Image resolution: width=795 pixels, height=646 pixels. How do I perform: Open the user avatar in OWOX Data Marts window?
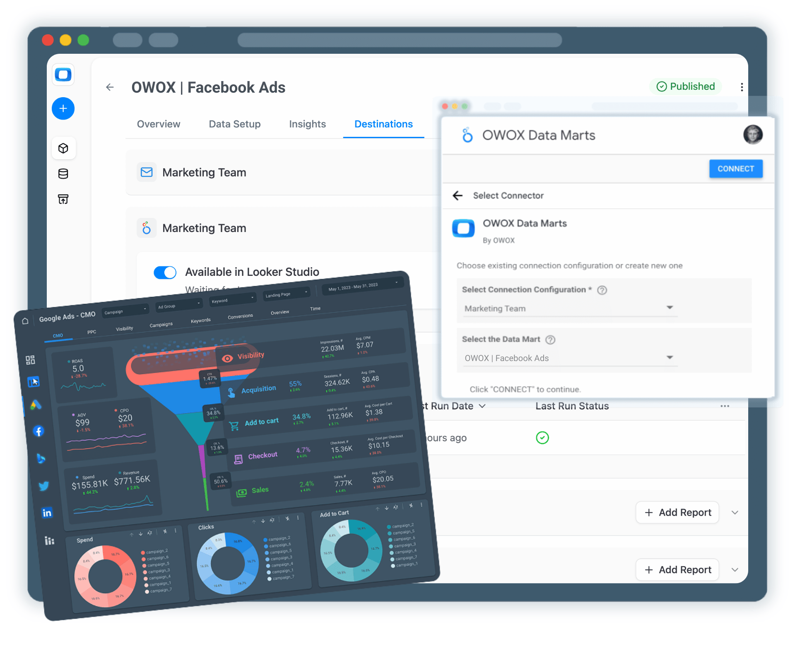point(753,134)
